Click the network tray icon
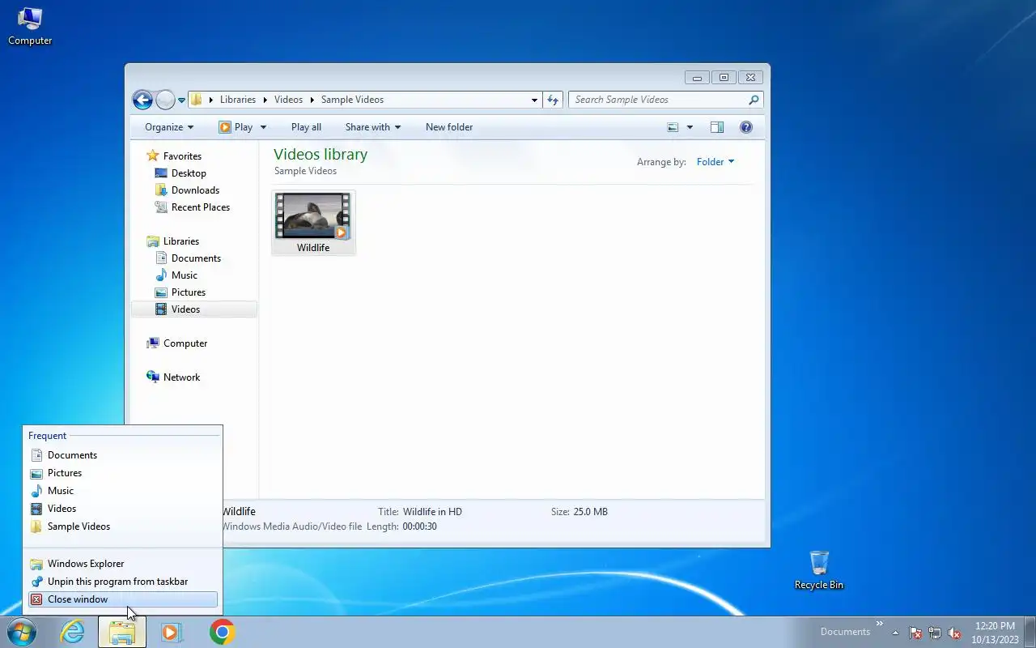 pyautogui.click(x=935, y=633)
